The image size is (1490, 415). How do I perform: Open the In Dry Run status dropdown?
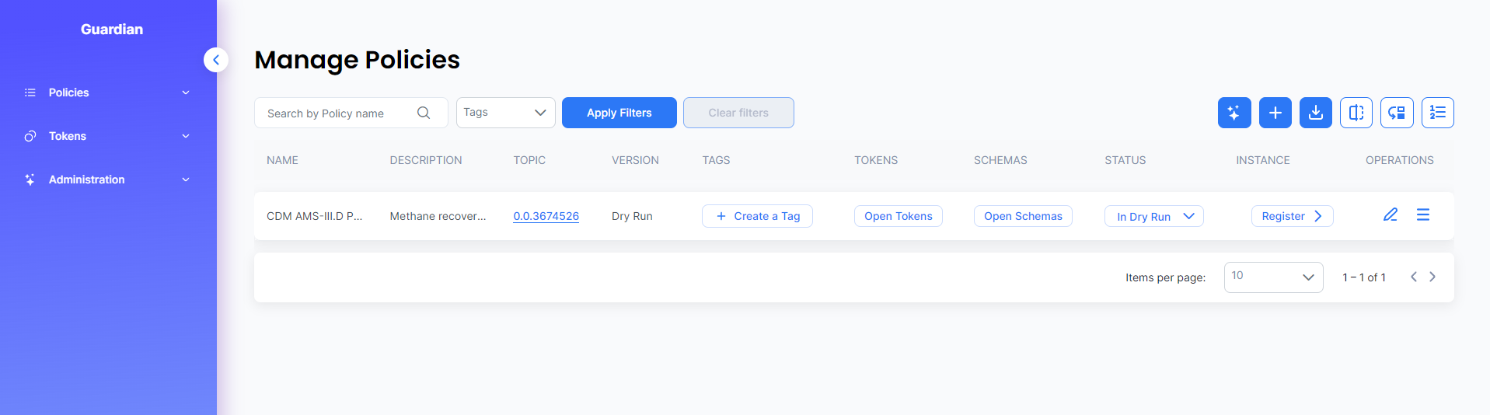(x=1154, y=216)
